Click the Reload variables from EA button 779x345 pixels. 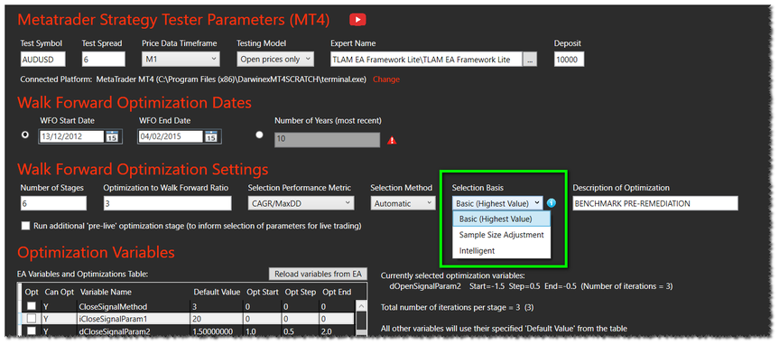[318, 274]
